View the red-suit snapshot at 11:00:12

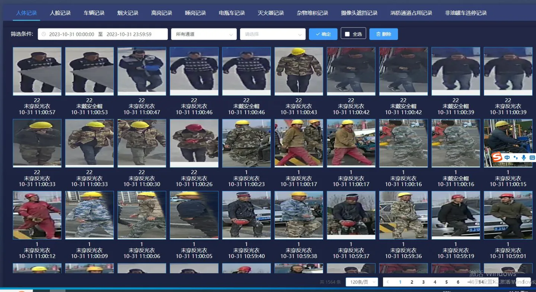click(x=37, y=215)
